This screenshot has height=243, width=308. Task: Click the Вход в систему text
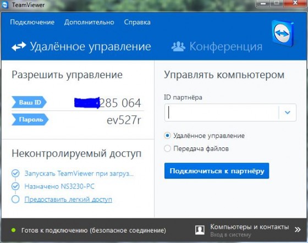(x=230, y=235)
